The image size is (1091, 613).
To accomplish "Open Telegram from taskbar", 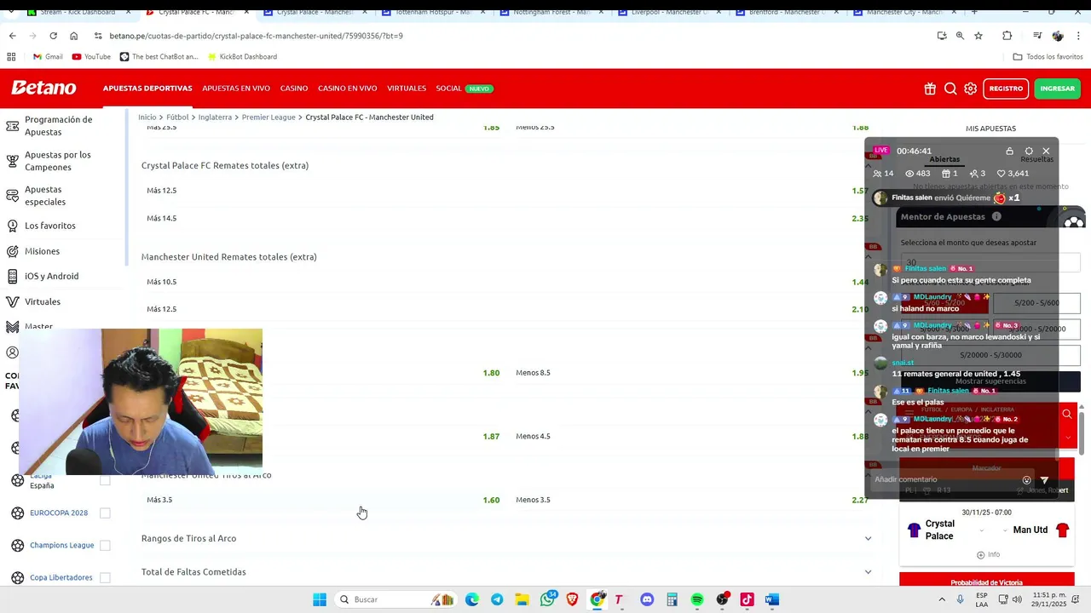I will coord(497,599).
